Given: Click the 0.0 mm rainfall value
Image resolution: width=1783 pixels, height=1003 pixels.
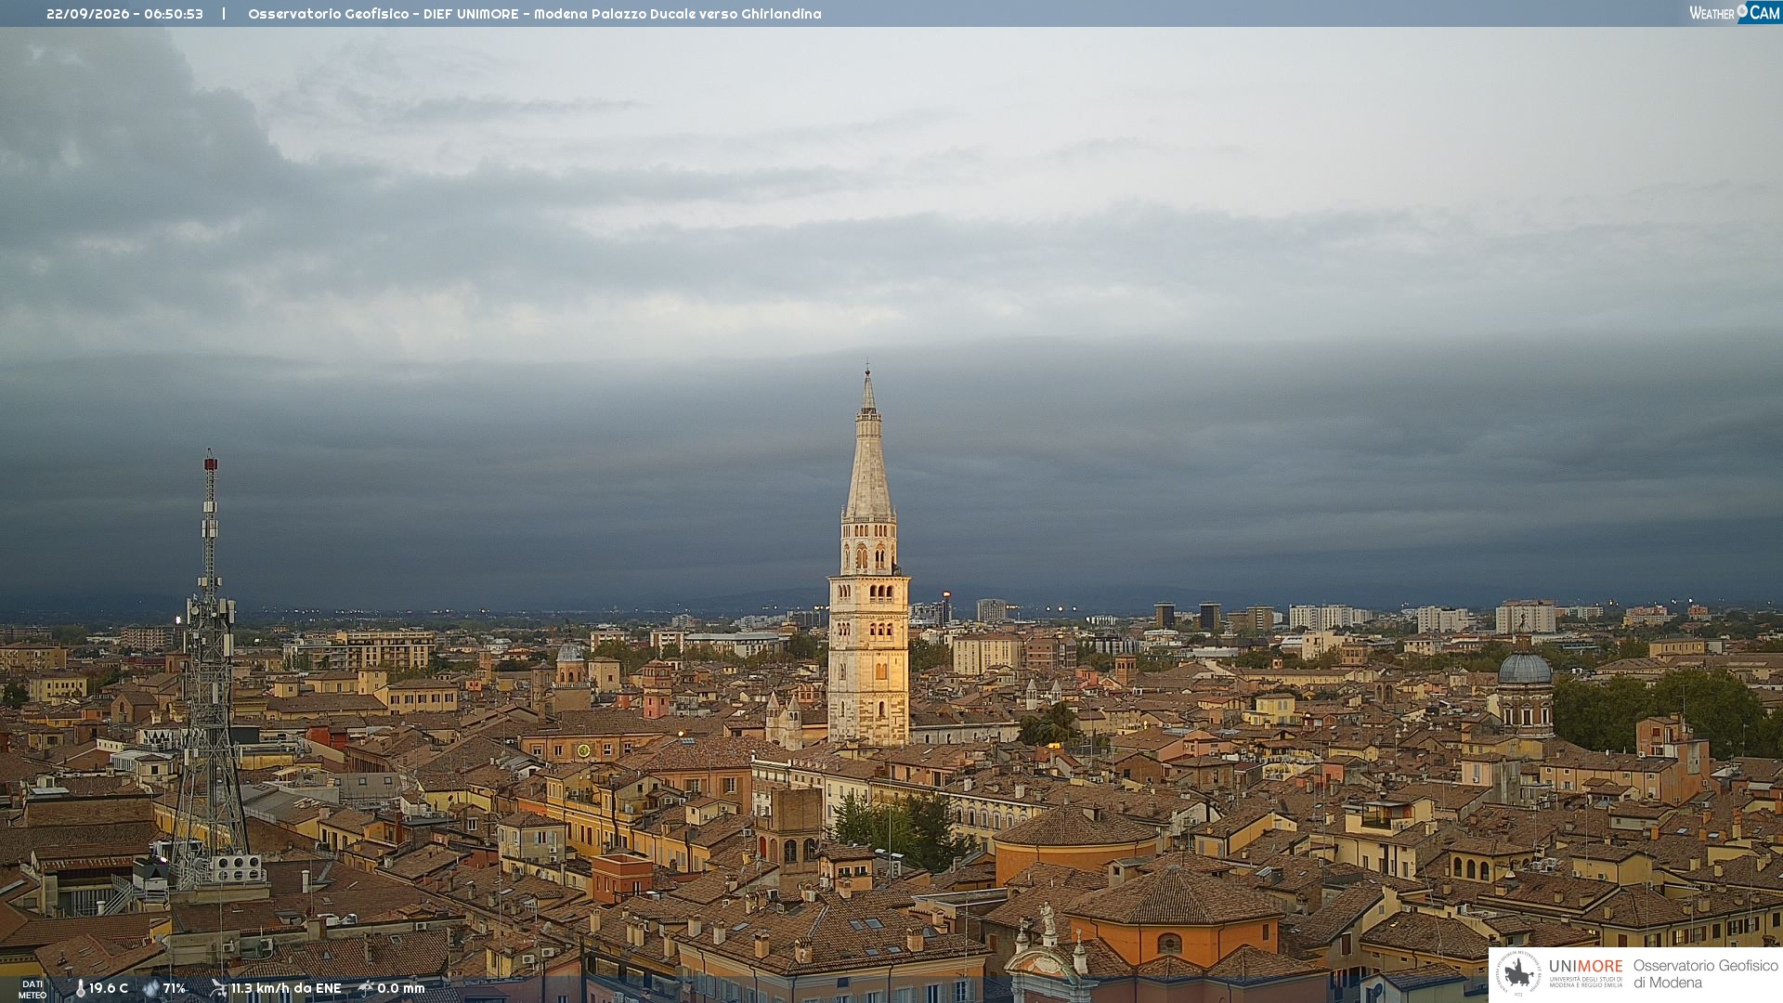Looking at the screenshot, I should 401,988.
